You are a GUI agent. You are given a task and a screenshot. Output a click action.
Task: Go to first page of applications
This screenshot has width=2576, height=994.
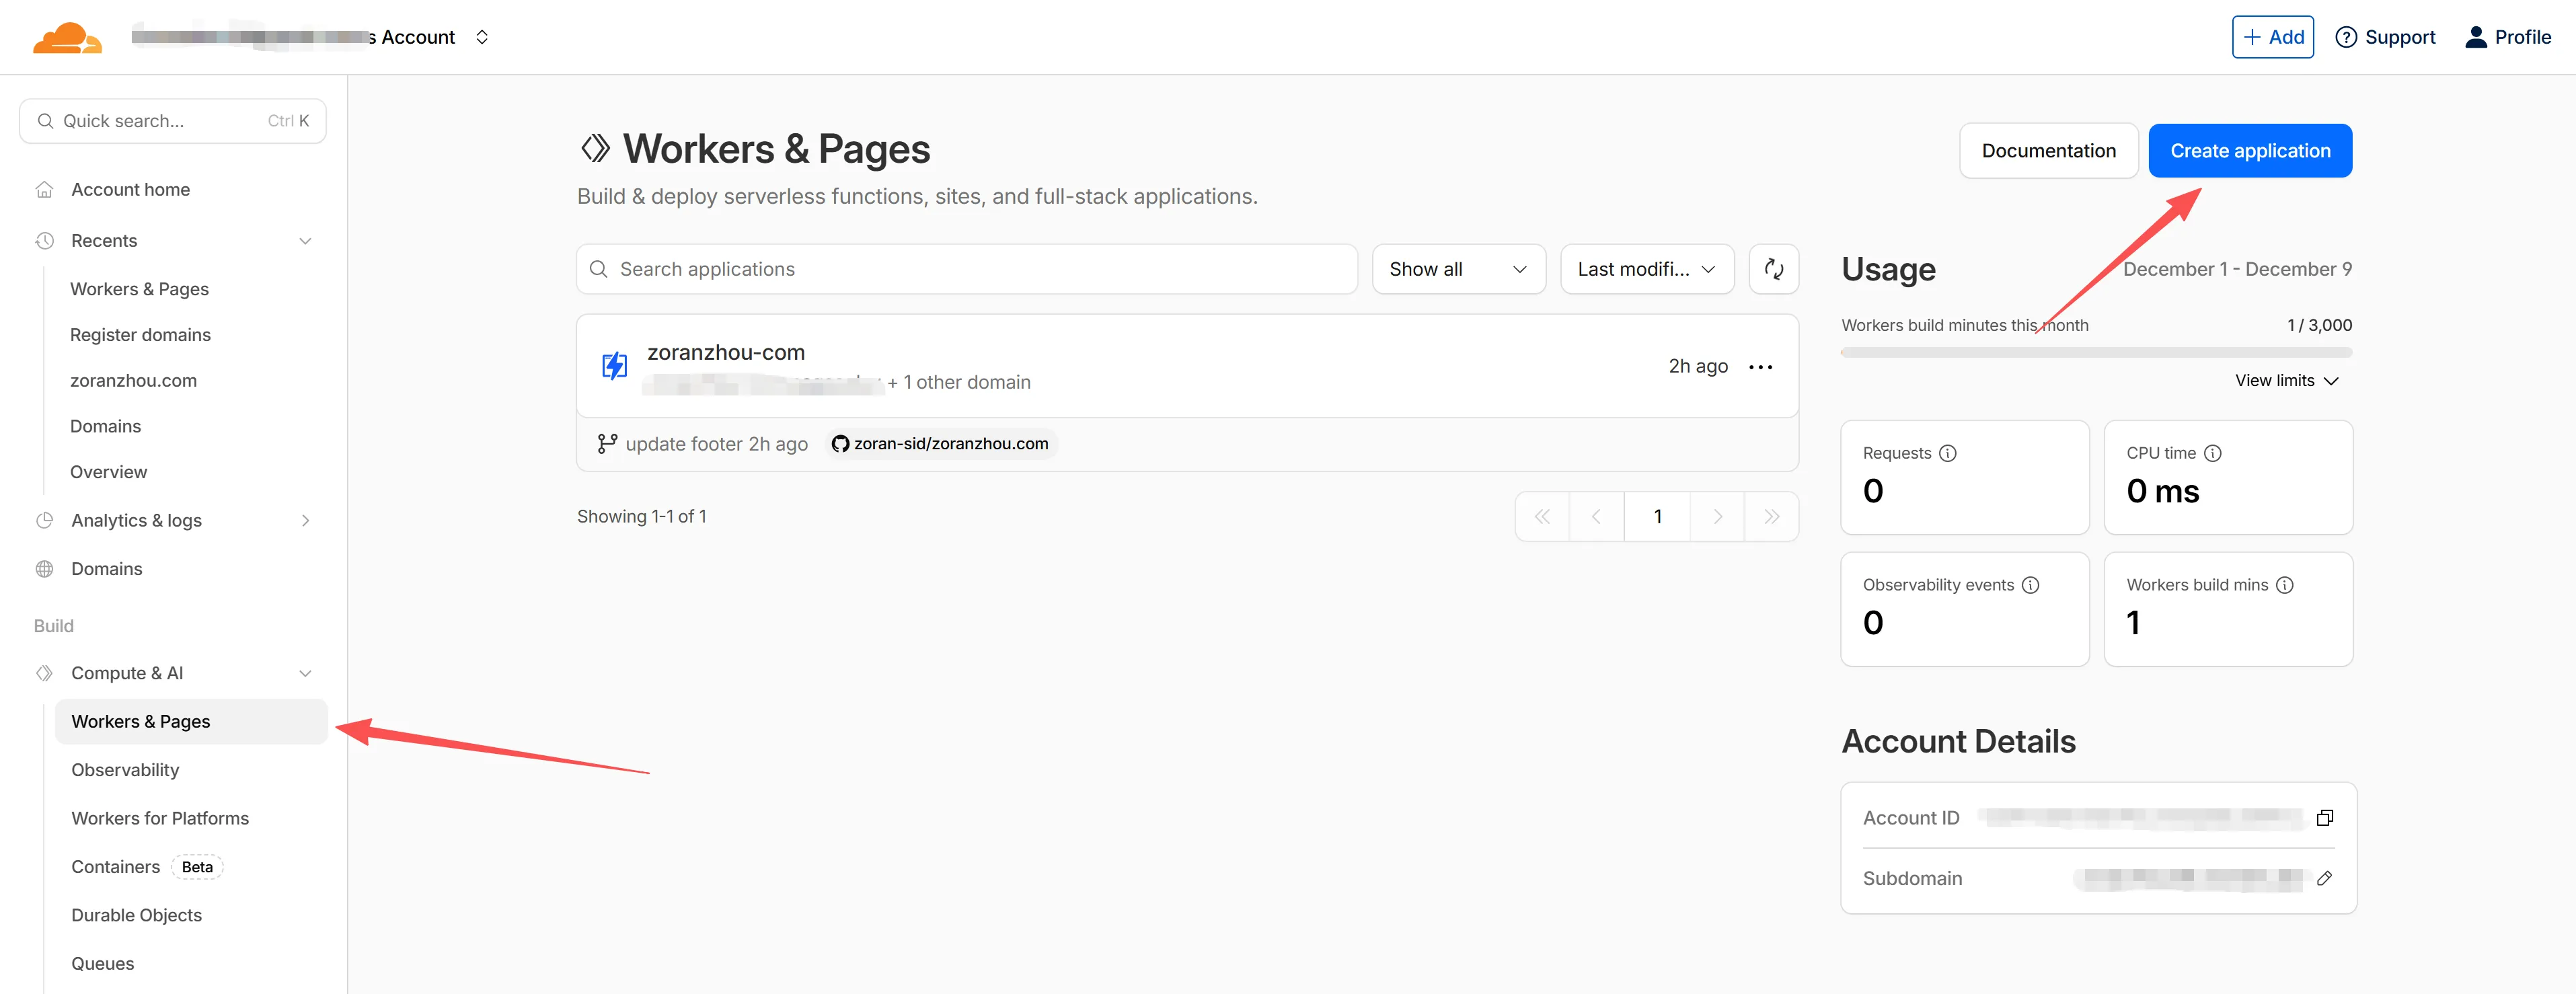point(1542,517)
